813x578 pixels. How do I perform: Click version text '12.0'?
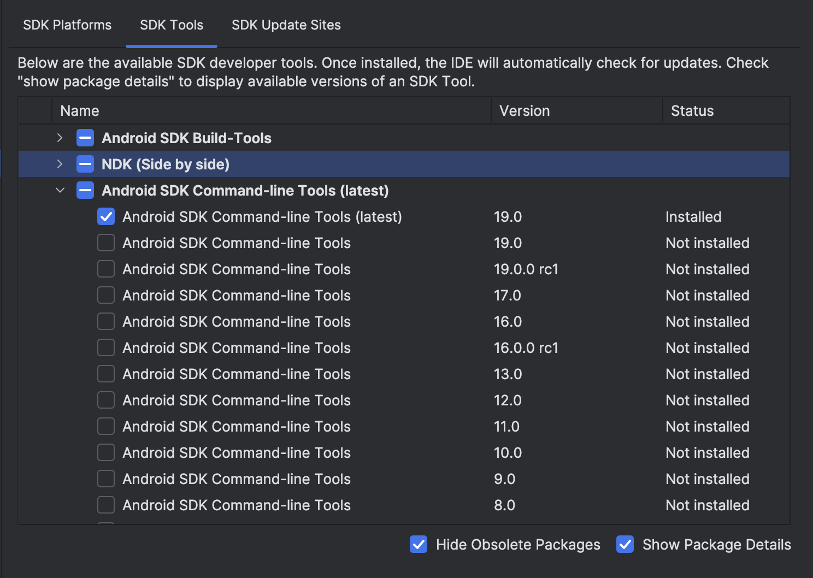click(x=508, y=400)
